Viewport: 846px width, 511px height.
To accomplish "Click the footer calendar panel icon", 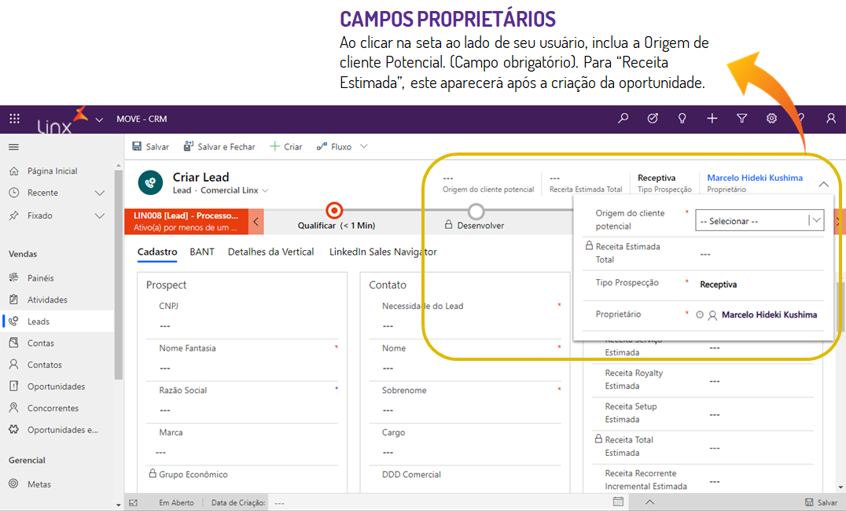I will [x=618, y=502].
